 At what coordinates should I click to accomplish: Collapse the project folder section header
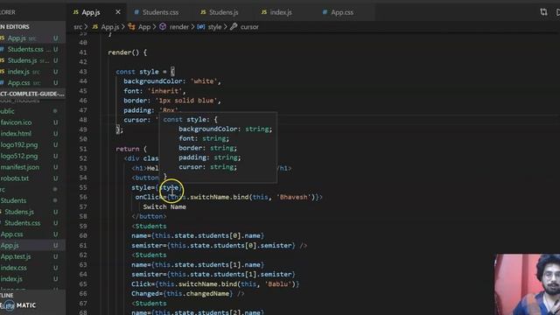tap(32, 94)
